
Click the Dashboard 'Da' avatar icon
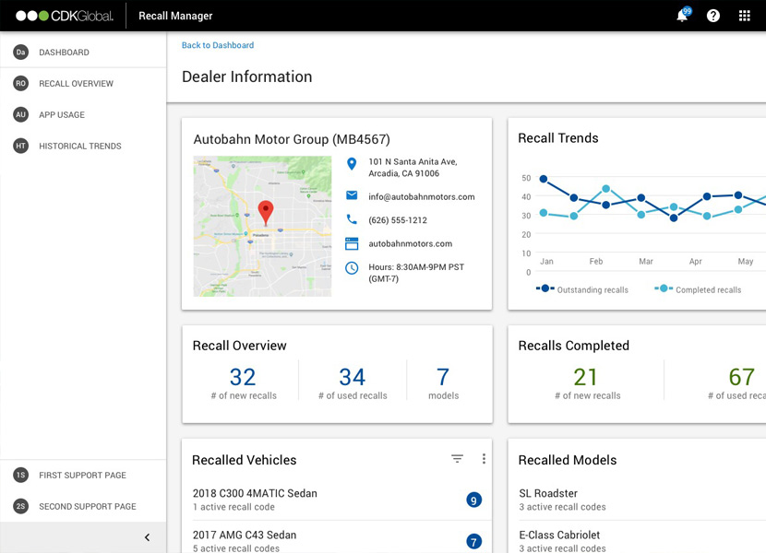pos(20,53)
